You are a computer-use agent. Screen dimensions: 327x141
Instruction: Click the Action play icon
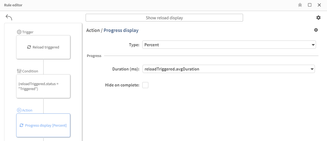(x=19, y=110)
